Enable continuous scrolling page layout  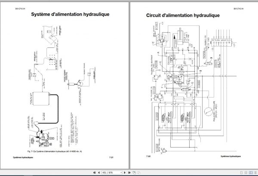pyautogui.click(x=246, y=173)
